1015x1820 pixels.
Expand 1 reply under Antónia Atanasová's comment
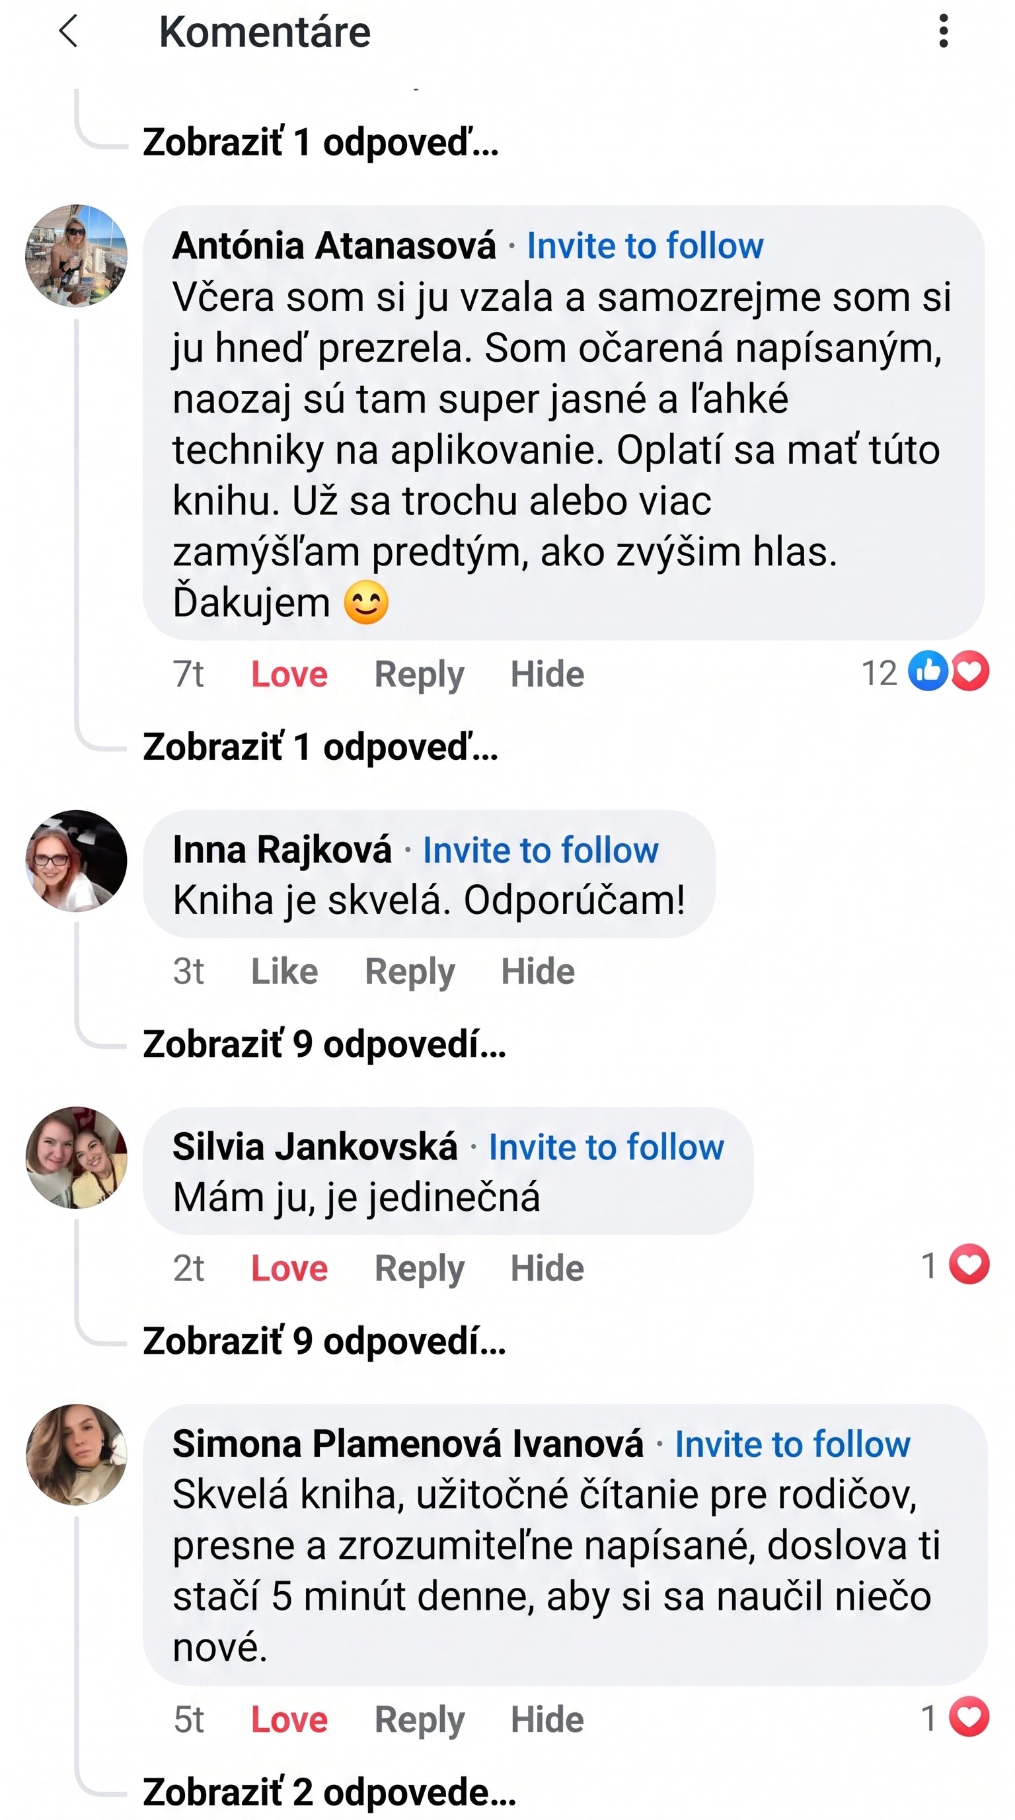click(x=320, y=747)
